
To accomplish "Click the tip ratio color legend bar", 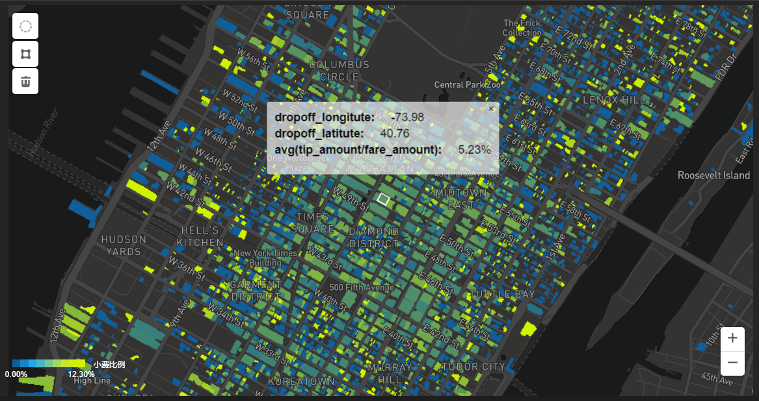I will 49,364.
